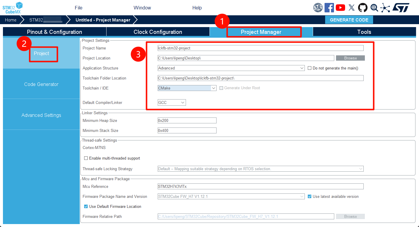
Task: Click the Toolchain Folder Location field
Action: coord(261,78)
